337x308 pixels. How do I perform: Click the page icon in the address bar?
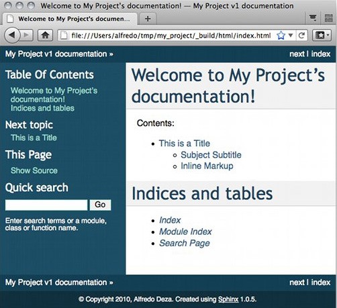tap(64, 36)
